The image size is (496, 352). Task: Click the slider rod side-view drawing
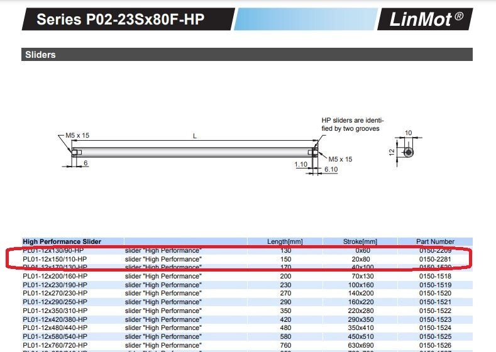click(x=194, y=153)
